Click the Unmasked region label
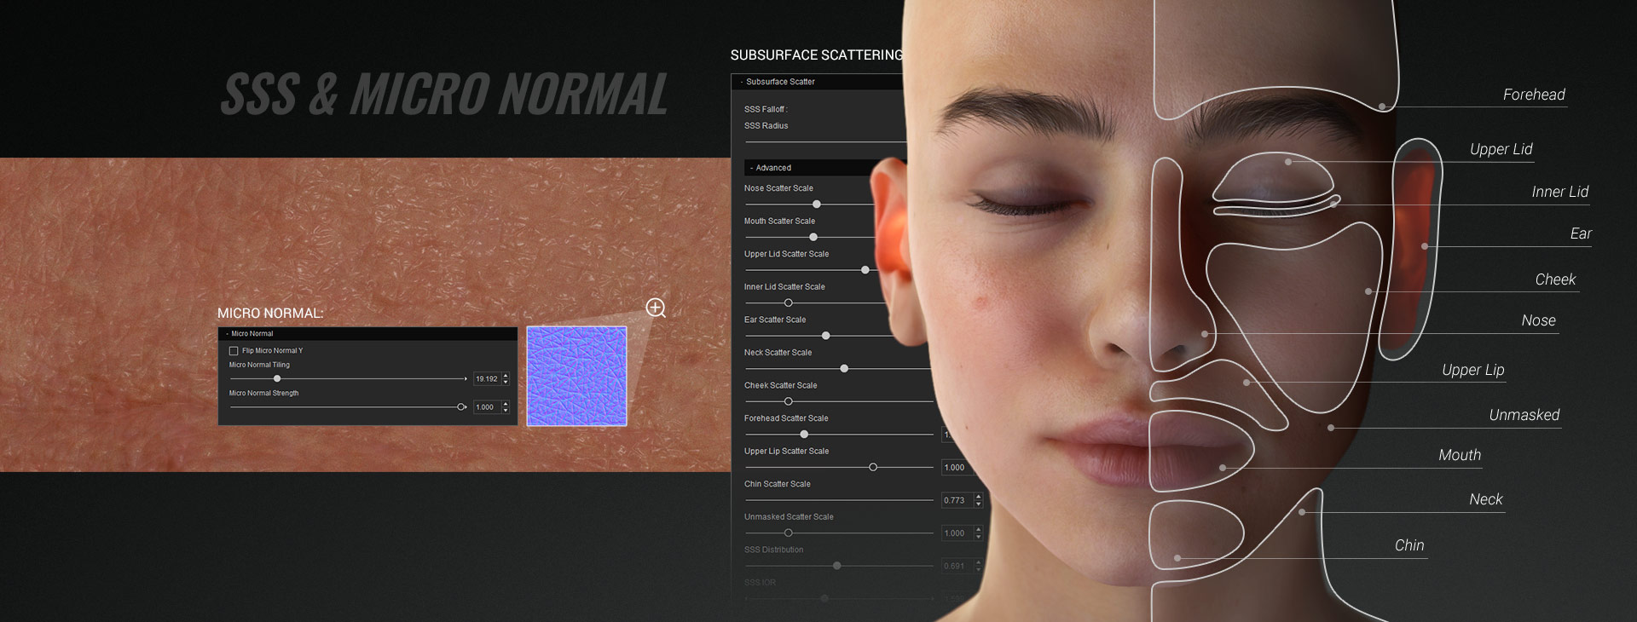Screen dimensions: 1637x622 click(x=1524, y=415)
